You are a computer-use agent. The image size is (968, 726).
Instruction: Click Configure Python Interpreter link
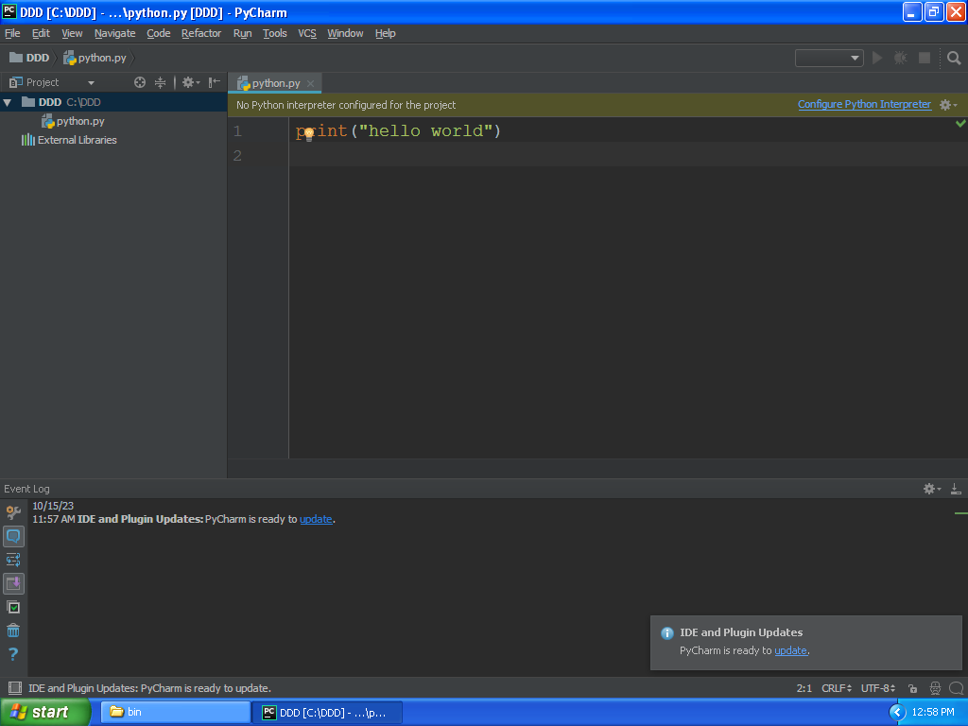tap(864, 104)
